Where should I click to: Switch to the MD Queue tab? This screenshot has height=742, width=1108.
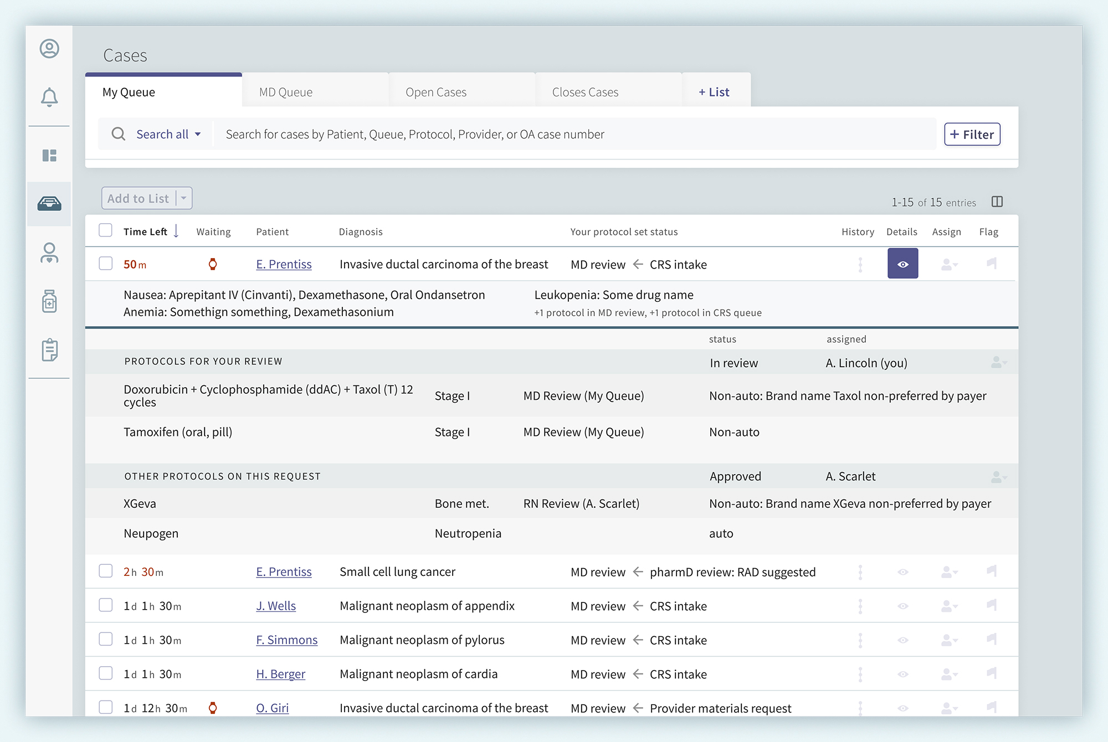286,92
